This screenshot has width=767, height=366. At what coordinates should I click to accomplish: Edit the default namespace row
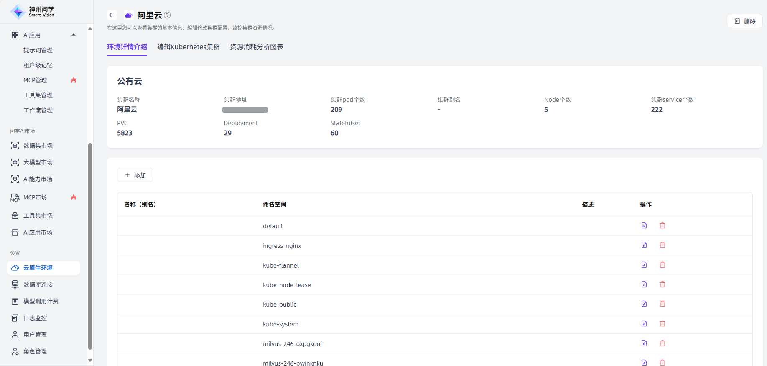pyautogui.click(x=644, y=225)
